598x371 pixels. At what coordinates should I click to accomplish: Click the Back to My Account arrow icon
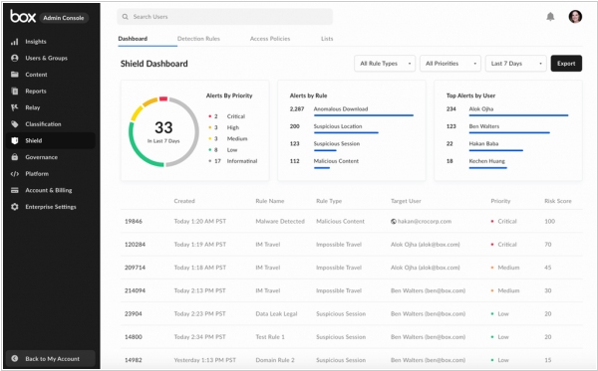15,358
